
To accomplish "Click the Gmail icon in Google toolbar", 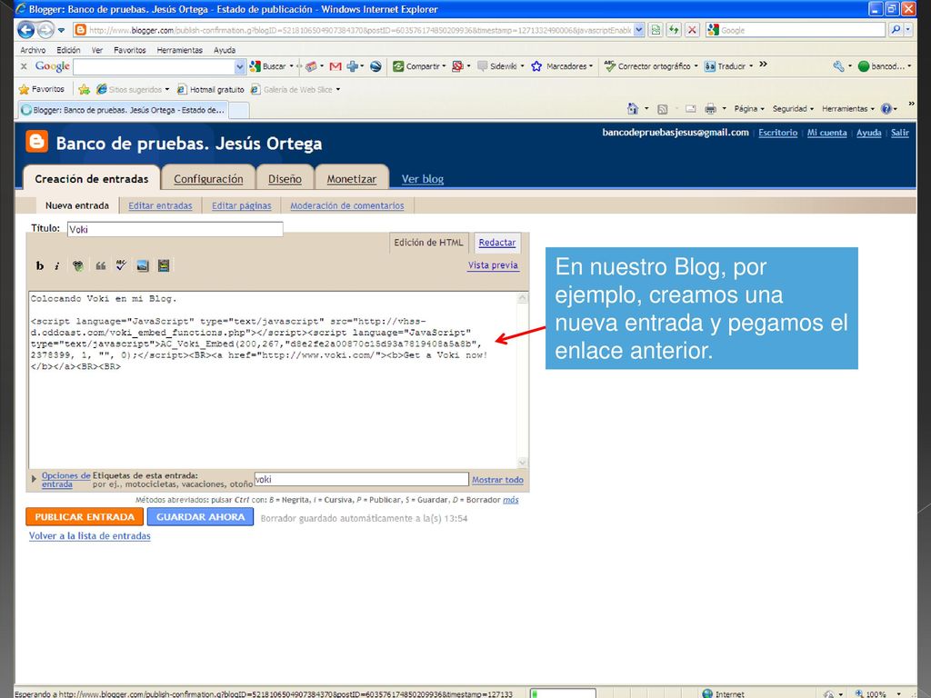I will point(335,66).
